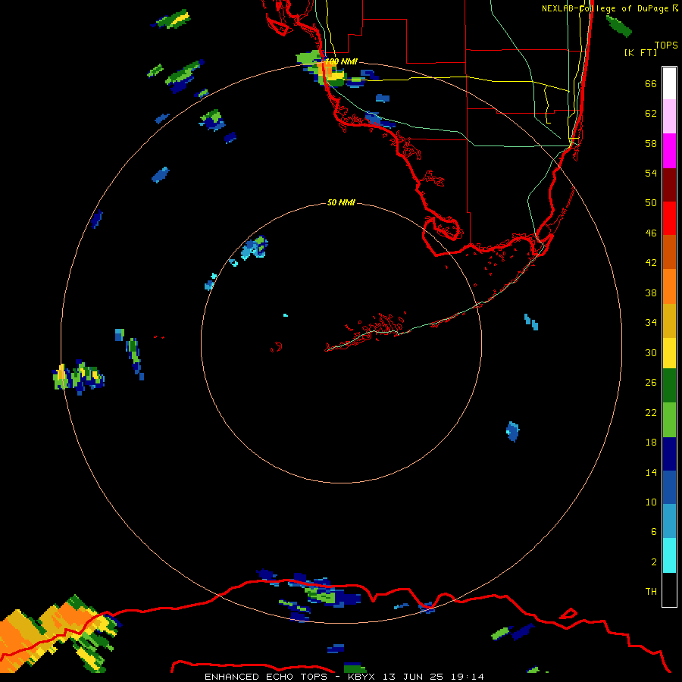This screenshot has width=682, height=682.
Task: Click the white swatch on the tops scale
Action: click(x=669, y=83)
